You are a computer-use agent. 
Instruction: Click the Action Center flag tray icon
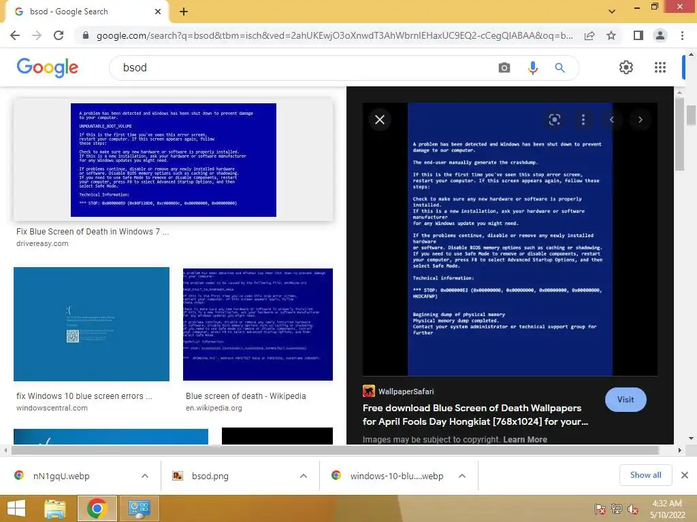point(600,509)
